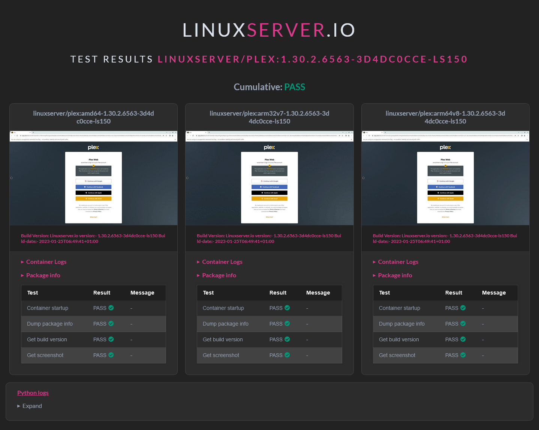Click the Message column header in arm32v7 table
The height and width of the screenshot is (430, 539).
coord(318,293)
